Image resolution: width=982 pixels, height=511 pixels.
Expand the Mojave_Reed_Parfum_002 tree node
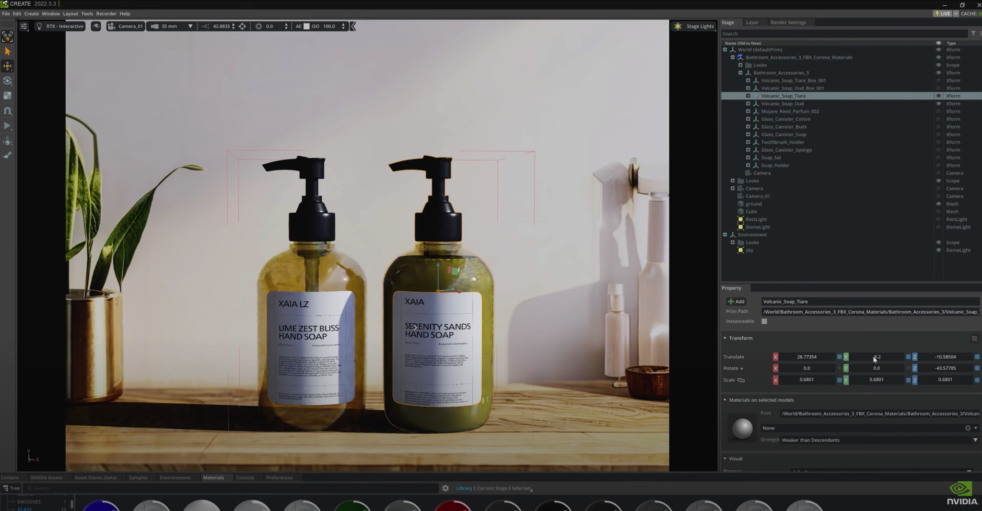pos(748,112)
